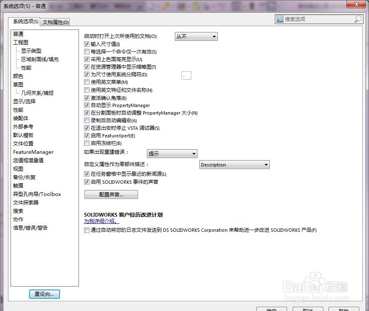Click the decimal separator input box

pos(186,75)
